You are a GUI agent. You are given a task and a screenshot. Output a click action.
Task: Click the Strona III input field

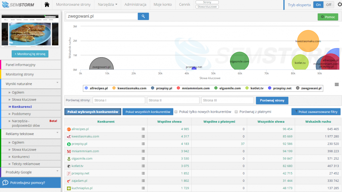227,100
